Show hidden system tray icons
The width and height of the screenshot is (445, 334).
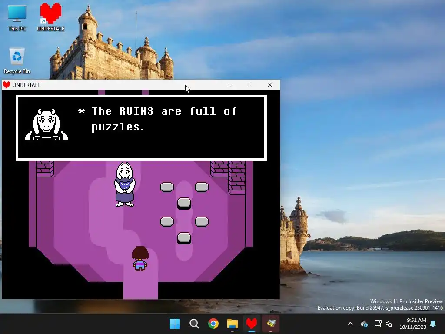coord(350,324)
